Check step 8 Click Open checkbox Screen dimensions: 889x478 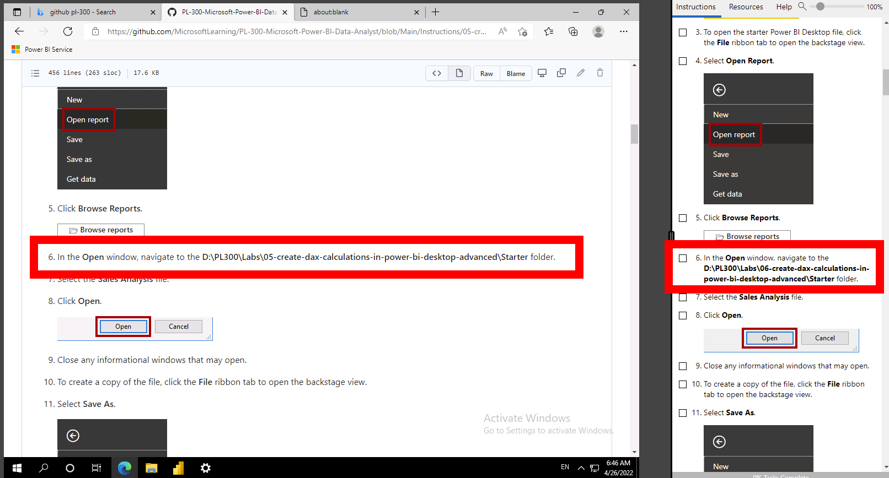(683, 316)
